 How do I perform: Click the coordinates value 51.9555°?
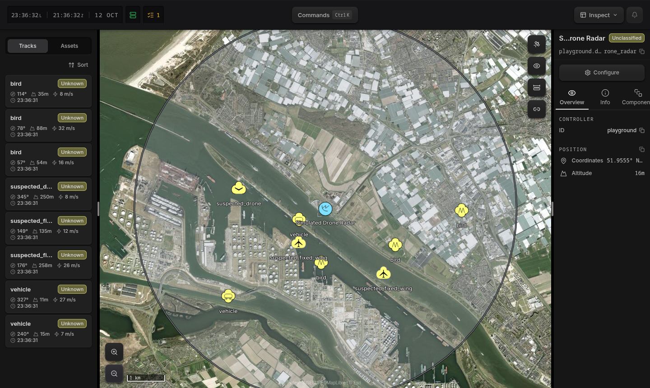625,161
